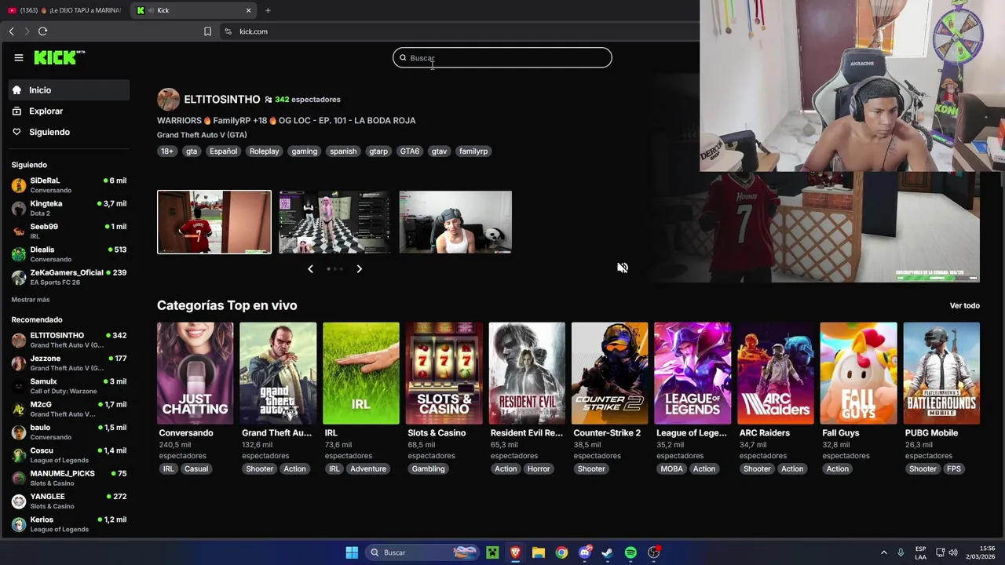Viewport: 1005px width, 565px height.
Task: Click the Buscar search field on Kick
Action: (502, 57)
